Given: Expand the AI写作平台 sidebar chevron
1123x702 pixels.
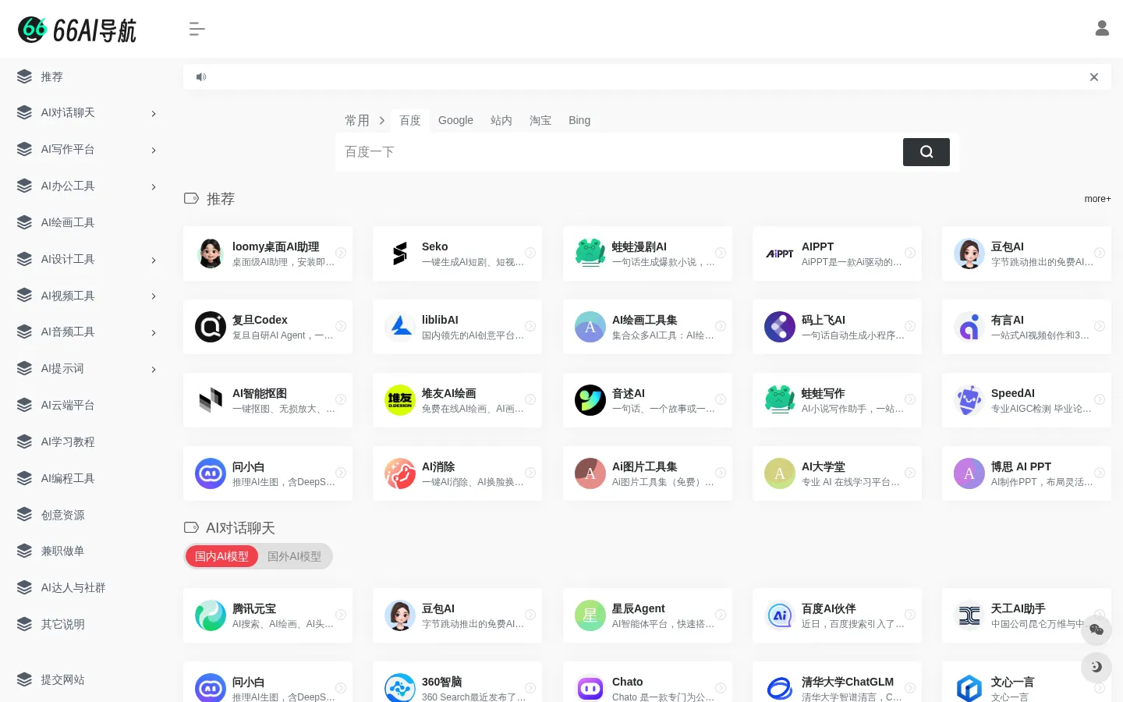Looking at the screenshot, I should (154, 150).
